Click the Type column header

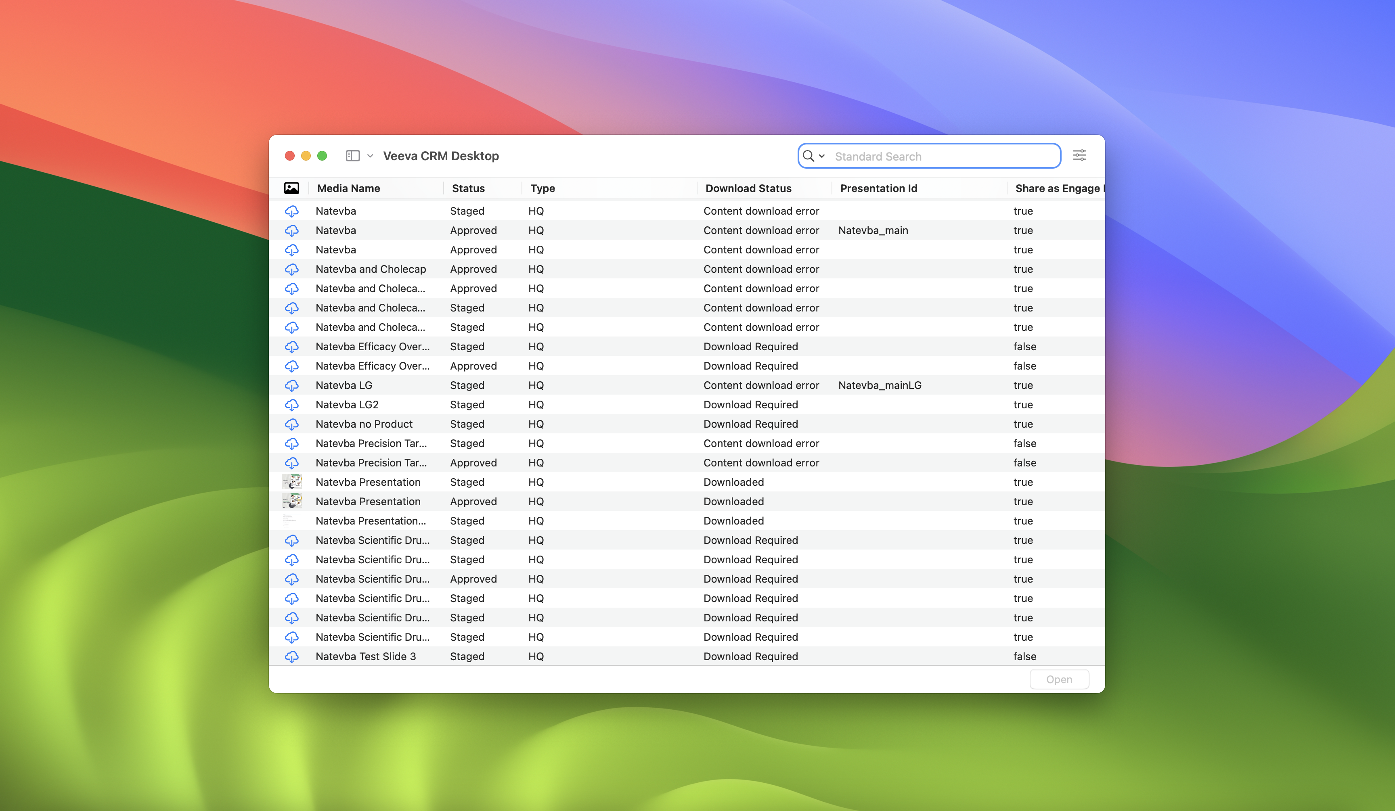point(542,188)
